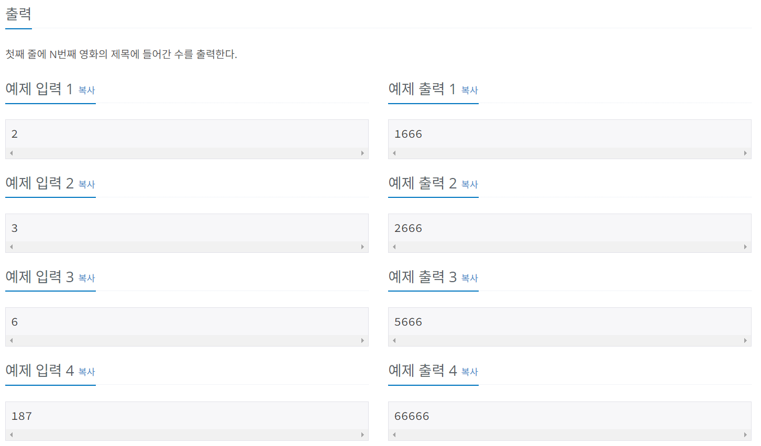Click the right arrow below output 66666
The height and width of the screenshot is (446, 761).
click(x=746, y=434)
